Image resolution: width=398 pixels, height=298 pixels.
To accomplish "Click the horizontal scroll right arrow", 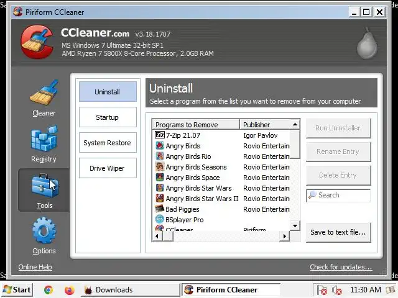I will pyautogui.click(x=285, y=236).
